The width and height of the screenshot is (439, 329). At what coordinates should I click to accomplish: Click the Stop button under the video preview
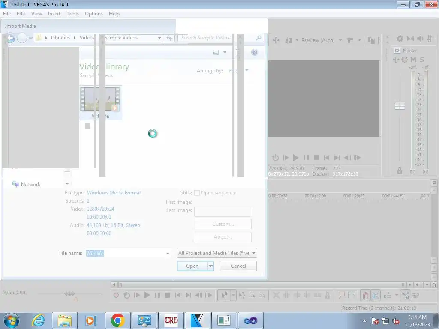click(316, 158)
